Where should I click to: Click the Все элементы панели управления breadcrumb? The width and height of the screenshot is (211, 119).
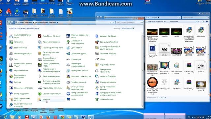45,22
